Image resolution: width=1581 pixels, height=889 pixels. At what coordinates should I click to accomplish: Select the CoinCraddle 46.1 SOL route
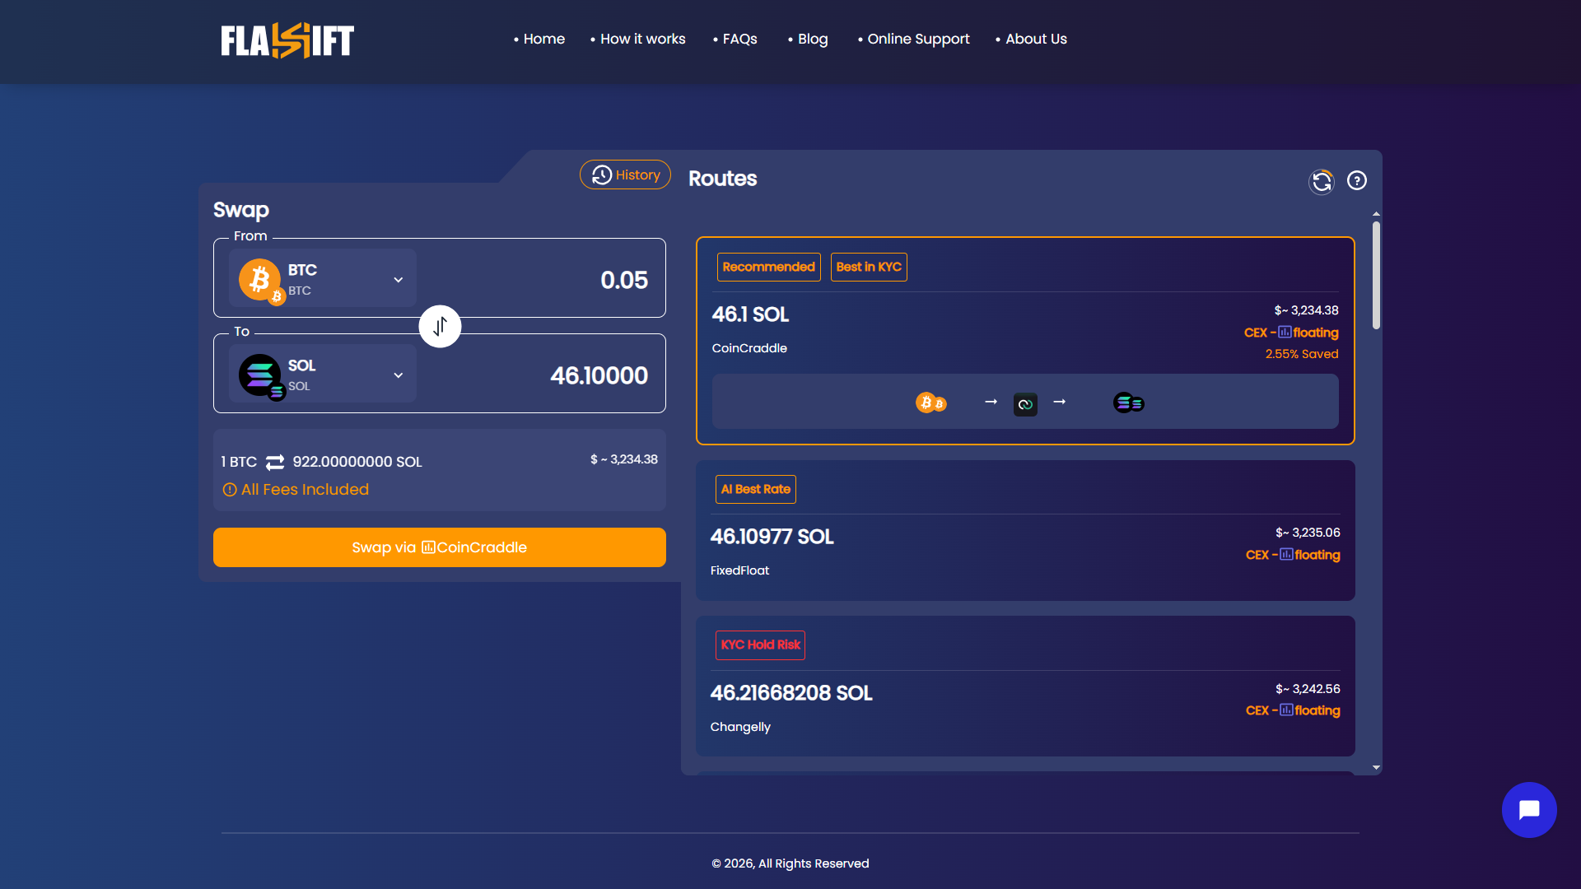coord(1025,341)
